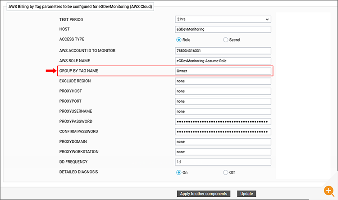Screen dimensions: 338x200
Task: Click the DETAILED DIAGNOSIS label text
Action: pos(79,172)
